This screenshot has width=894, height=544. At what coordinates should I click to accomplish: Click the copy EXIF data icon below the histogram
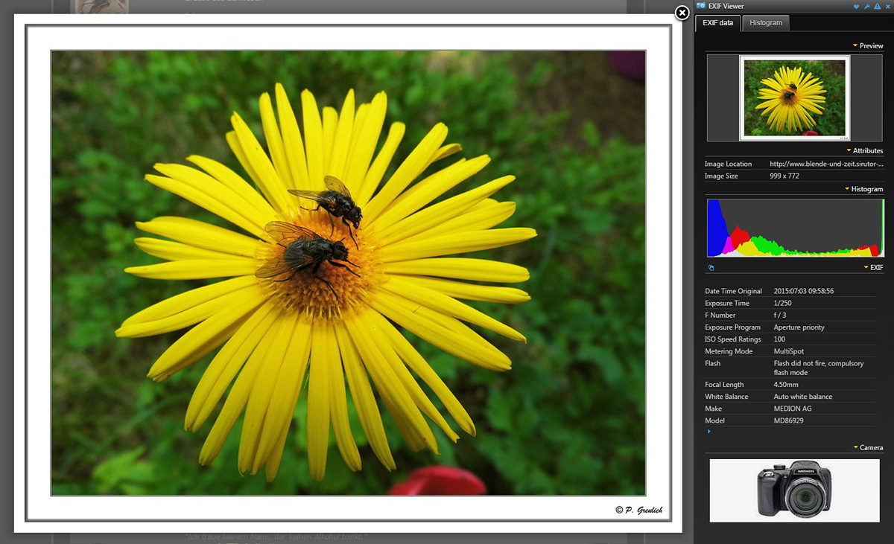pos(711,268)
